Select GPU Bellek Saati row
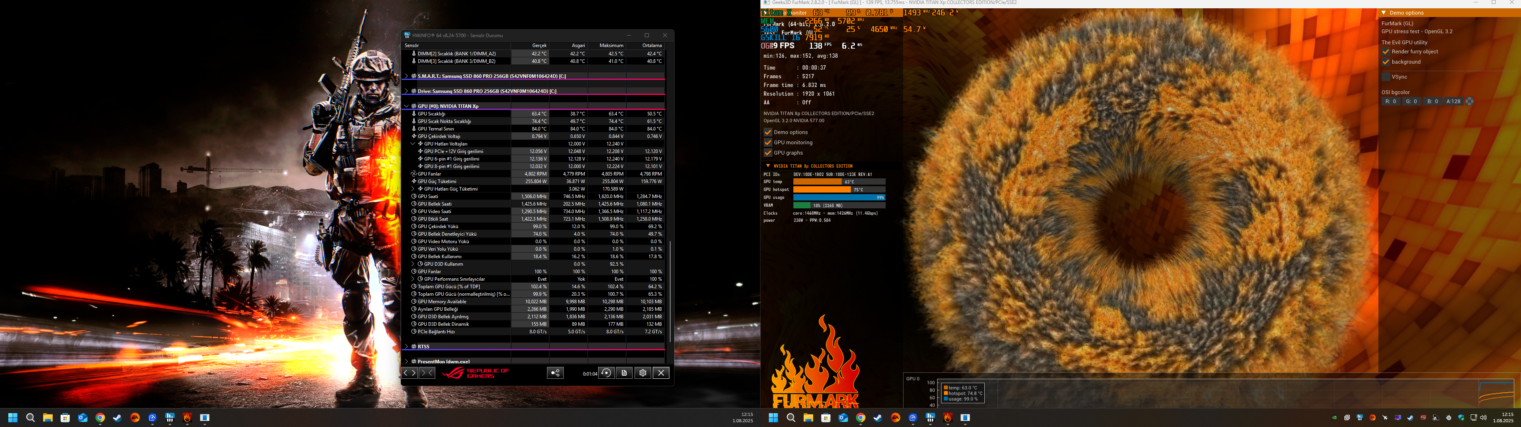 (534, 204)
